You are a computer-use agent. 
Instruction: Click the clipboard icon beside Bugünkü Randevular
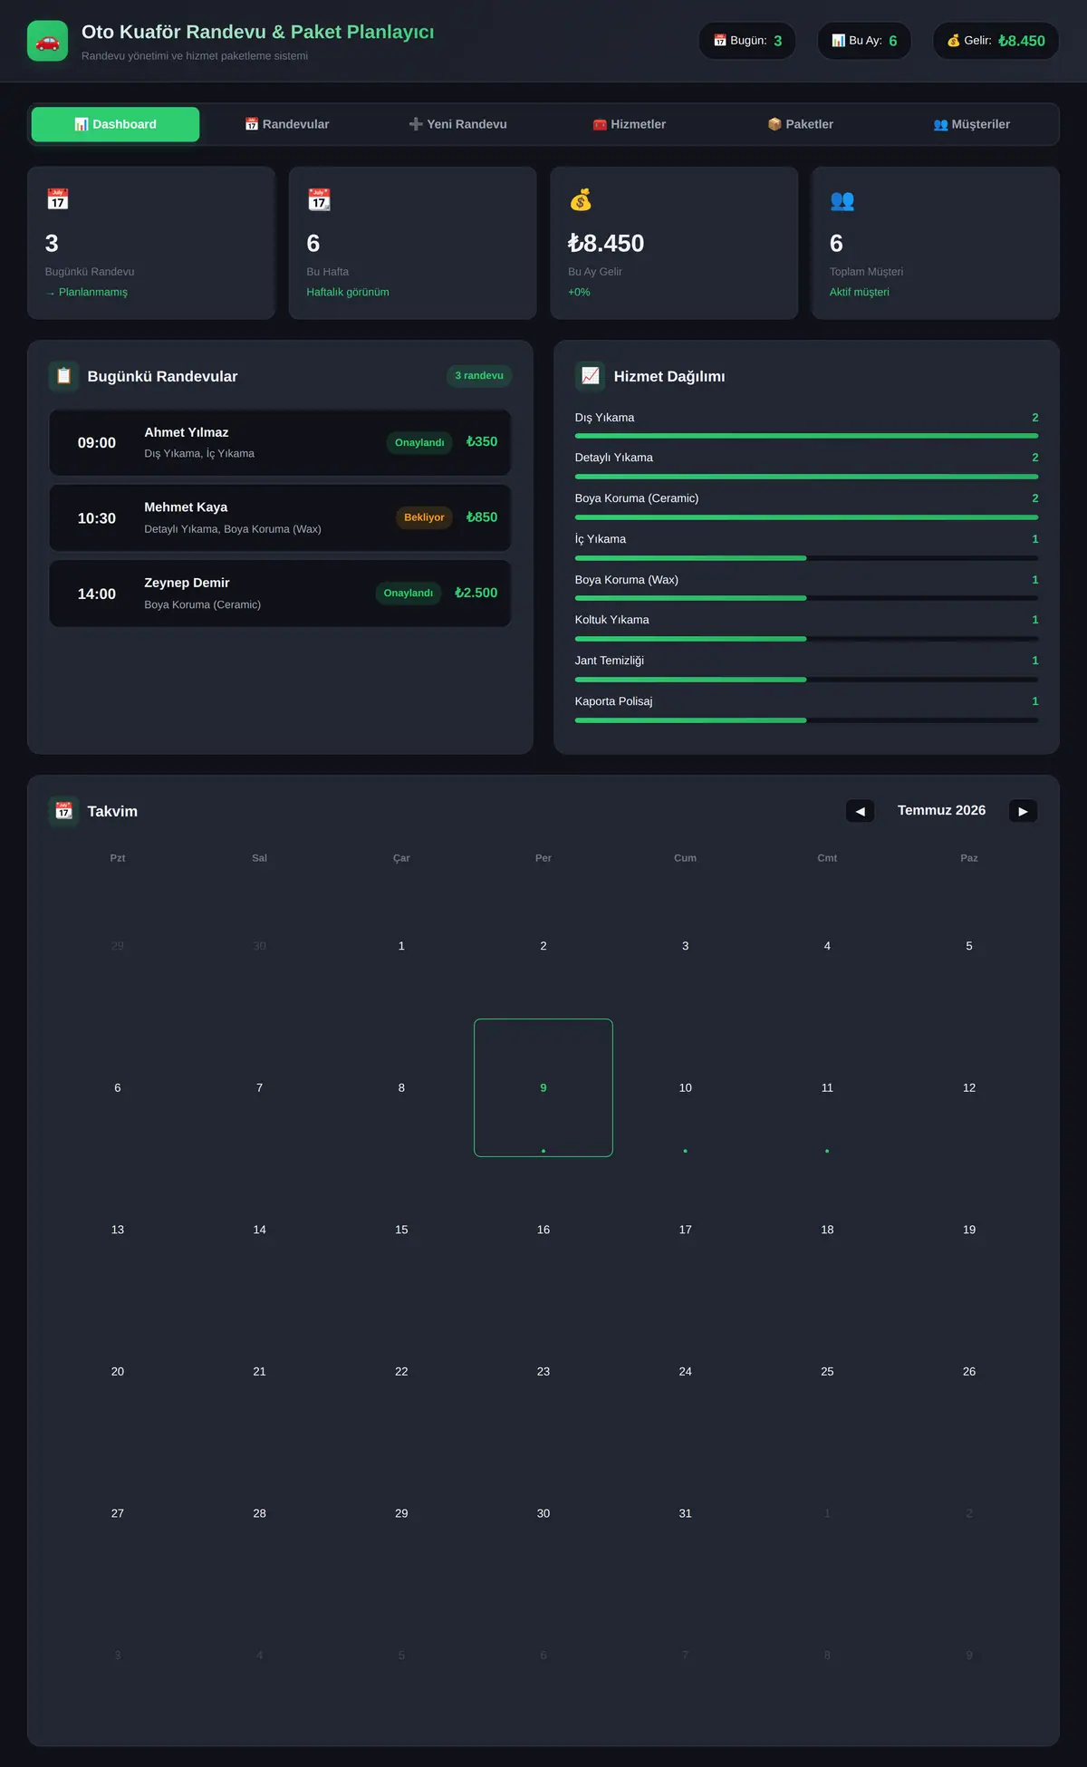[x=63, y=376]
